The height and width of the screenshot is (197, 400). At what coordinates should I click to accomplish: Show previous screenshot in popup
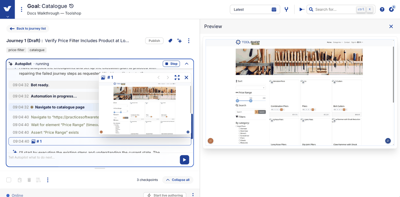(x=159, y=77)
